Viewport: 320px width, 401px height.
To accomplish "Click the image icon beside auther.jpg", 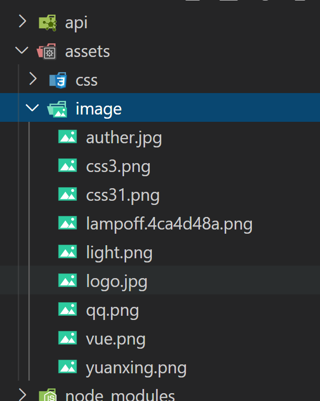I will (x=68, y=136).
